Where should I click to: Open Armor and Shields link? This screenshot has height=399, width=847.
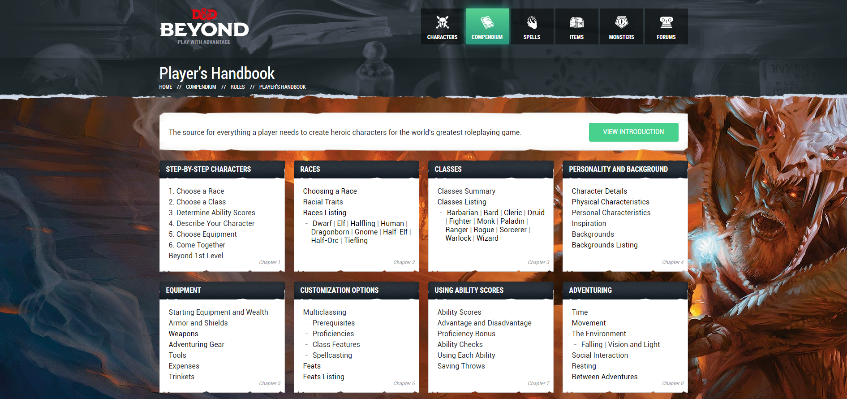click(198, 323)
